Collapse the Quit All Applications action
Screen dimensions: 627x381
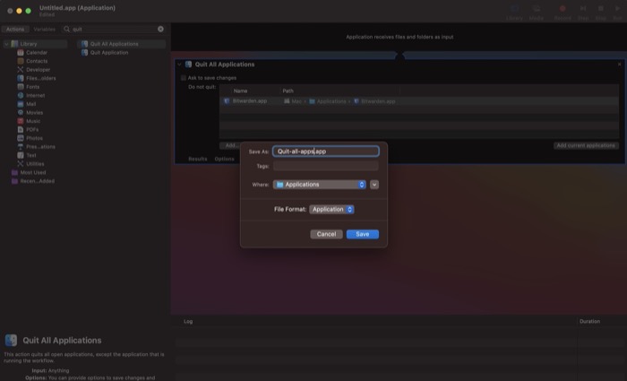(x=179, y=64)
